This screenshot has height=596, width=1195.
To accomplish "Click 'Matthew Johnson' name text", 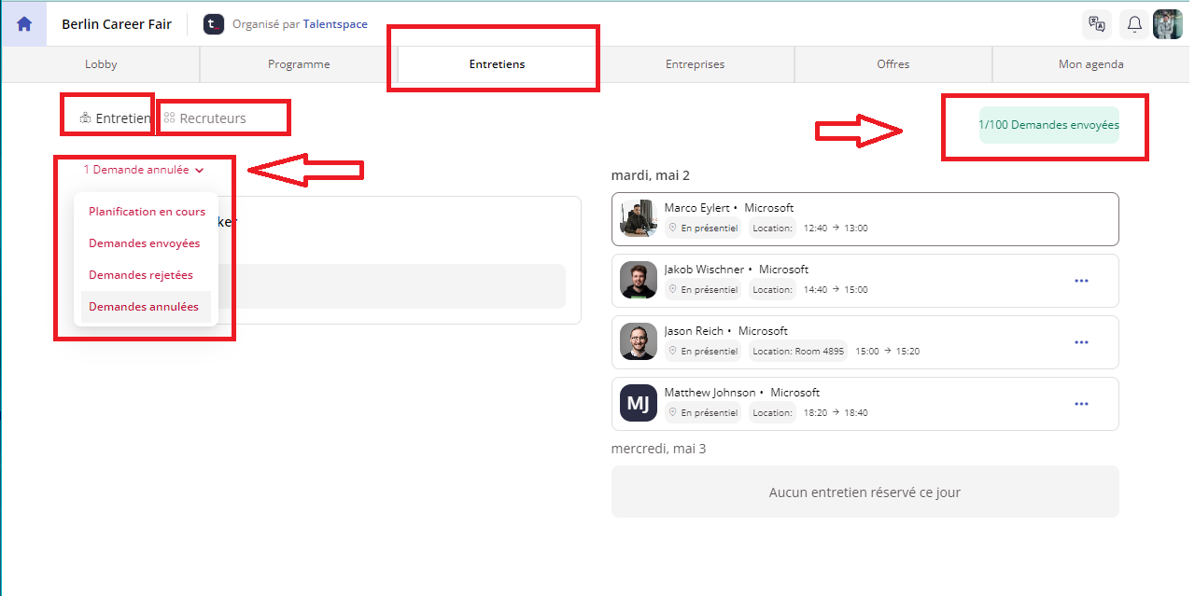I will click(x=710, y=393).
